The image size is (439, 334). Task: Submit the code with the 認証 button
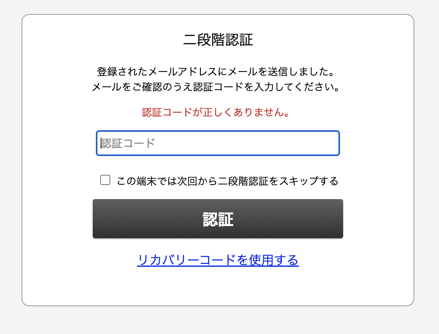tap(218, 219)
